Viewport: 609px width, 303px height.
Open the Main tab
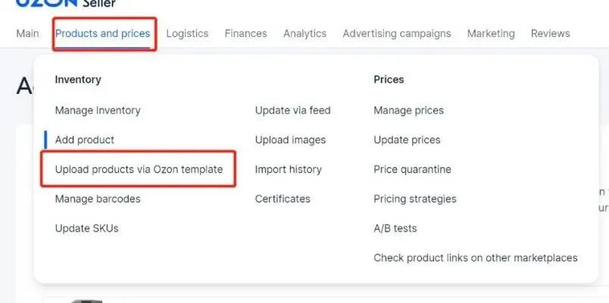click(27, 33)
